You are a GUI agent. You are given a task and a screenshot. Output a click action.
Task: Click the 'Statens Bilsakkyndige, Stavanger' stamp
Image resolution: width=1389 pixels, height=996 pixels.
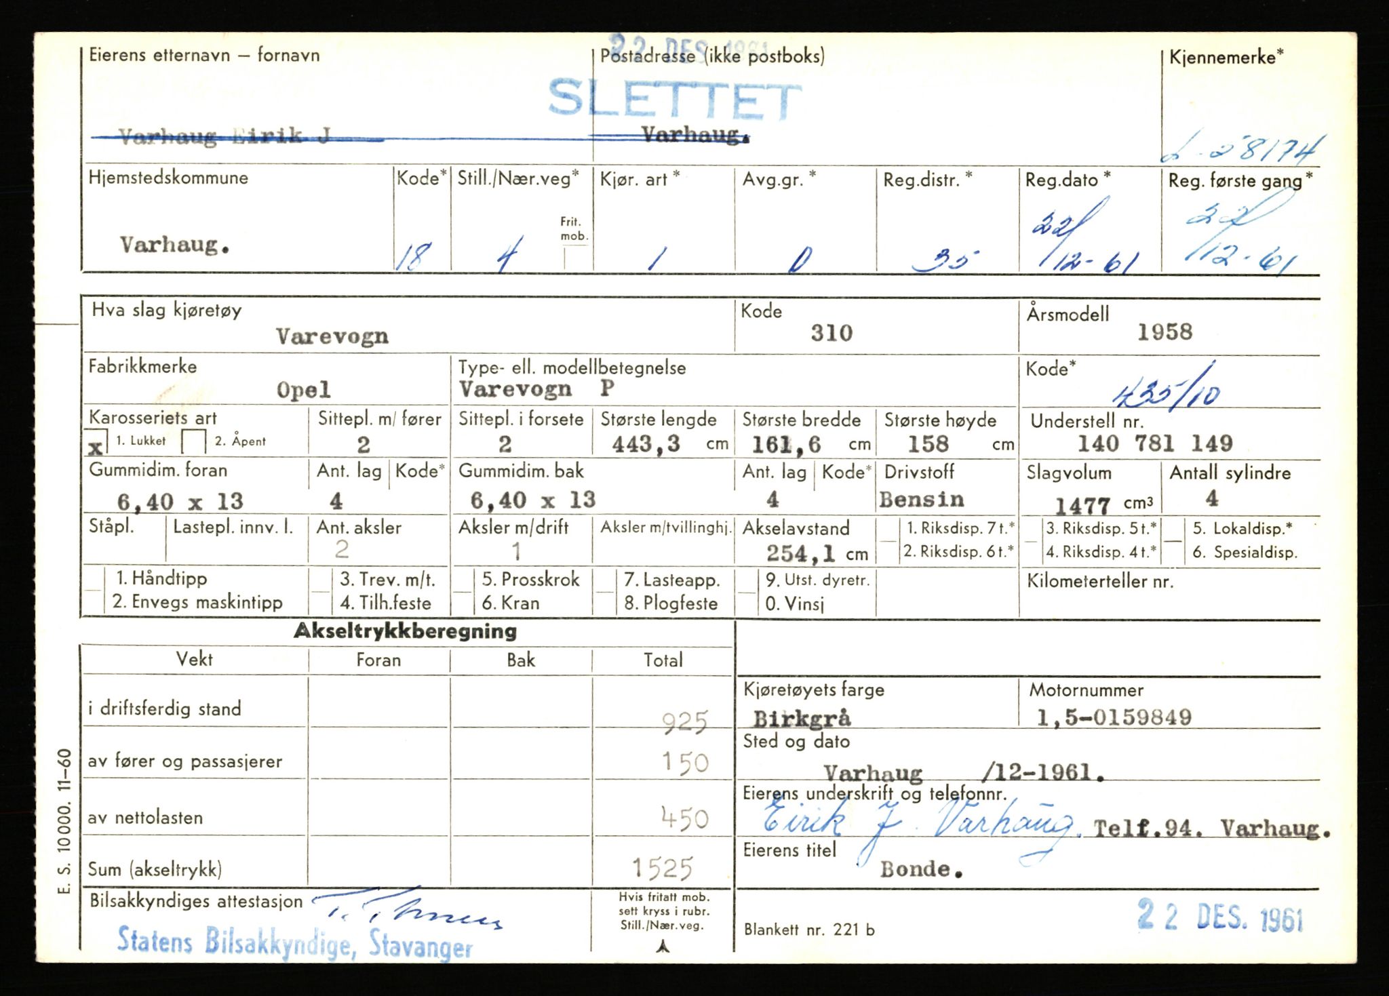[294, 943]
